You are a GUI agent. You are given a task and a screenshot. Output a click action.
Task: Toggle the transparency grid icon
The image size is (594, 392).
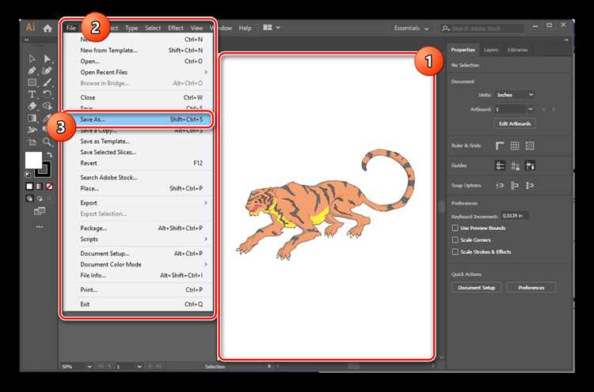point(530,146)
